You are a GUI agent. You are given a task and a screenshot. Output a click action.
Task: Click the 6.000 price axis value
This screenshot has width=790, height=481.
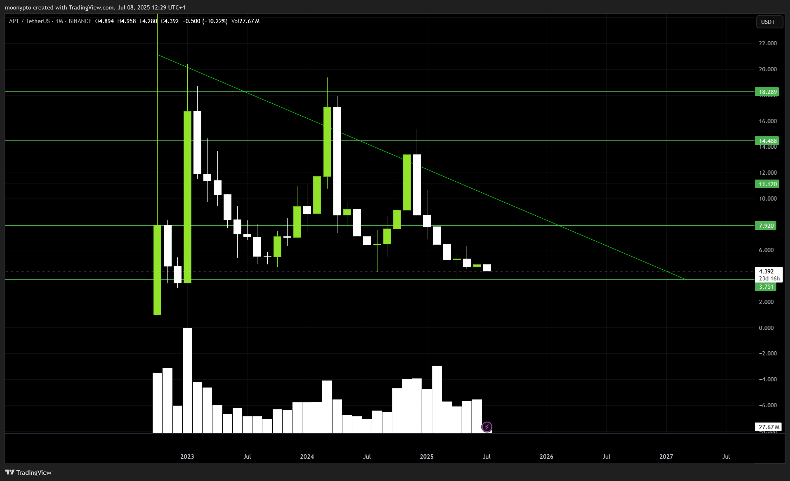coord(766,250)
